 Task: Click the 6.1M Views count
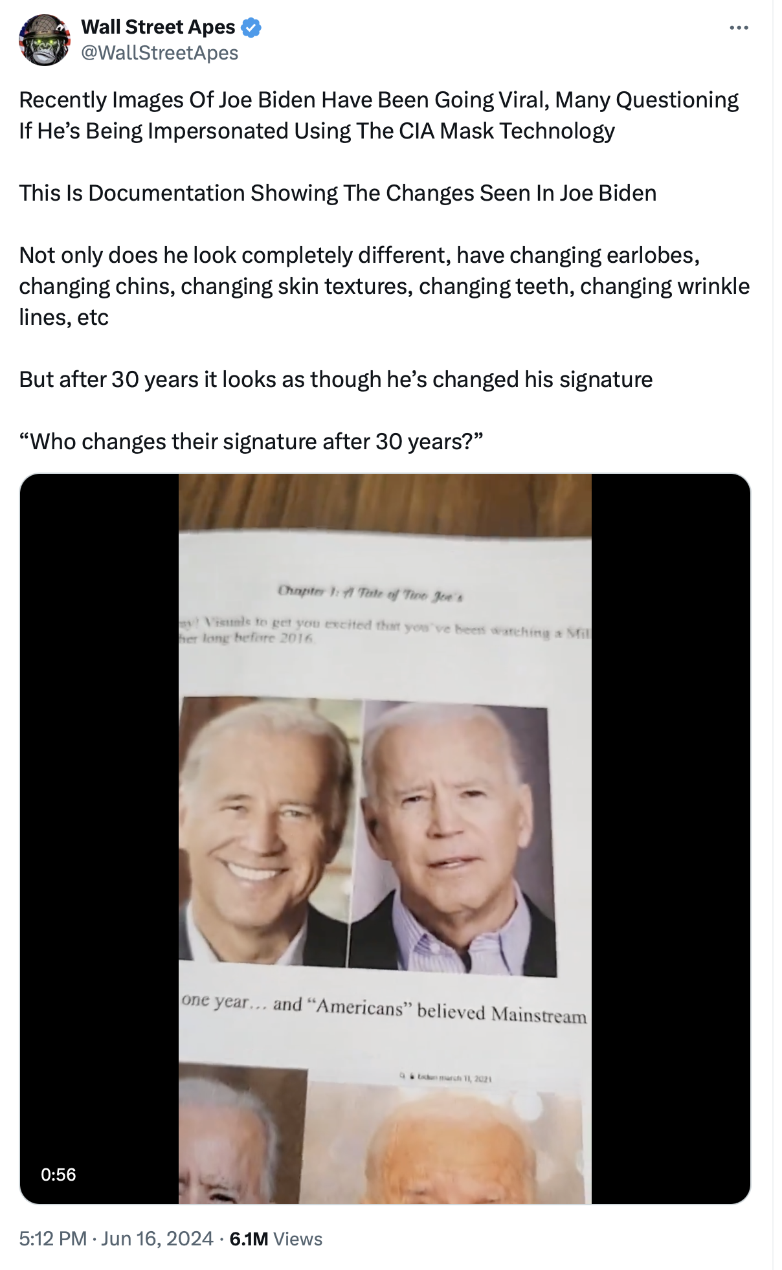pos(276,1239)
